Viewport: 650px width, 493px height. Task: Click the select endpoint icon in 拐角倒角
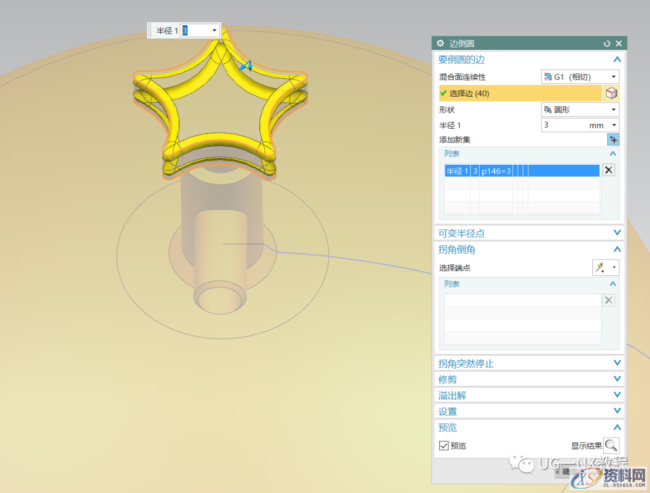click(x=605, y=268)
